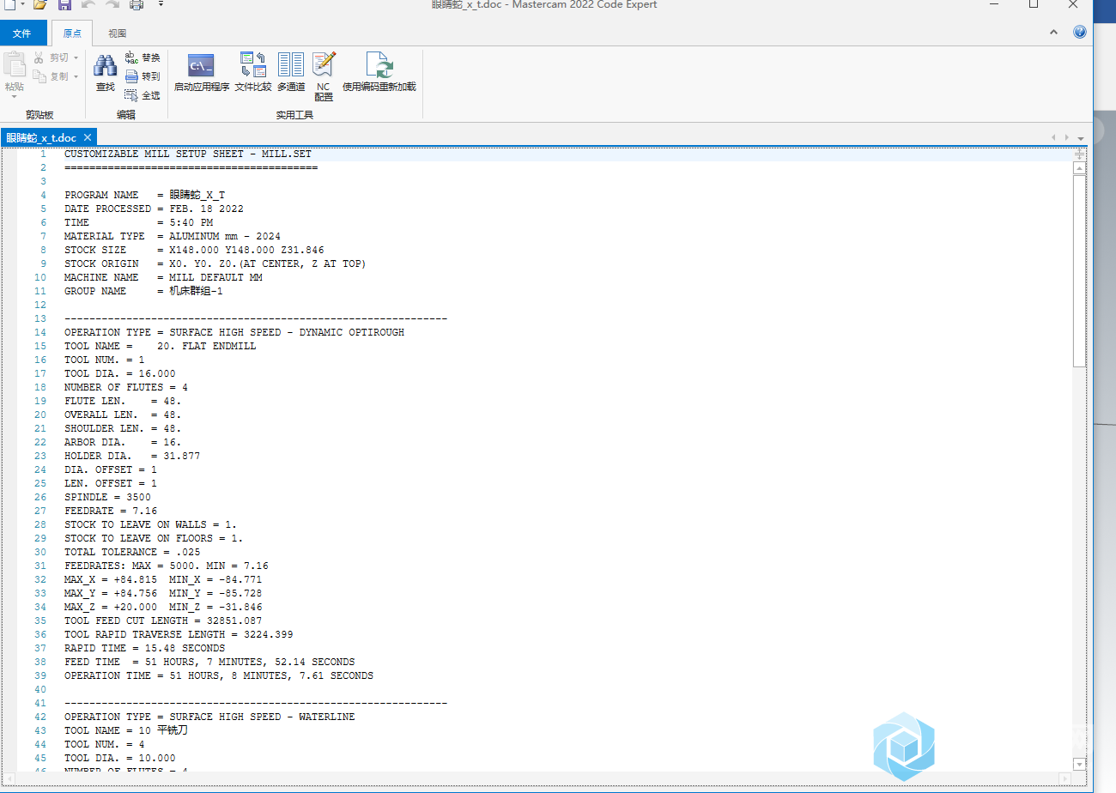
Task: Click the 'FEEDRATE = 7.16' line on row 27
Action: (x=111, y=511)
